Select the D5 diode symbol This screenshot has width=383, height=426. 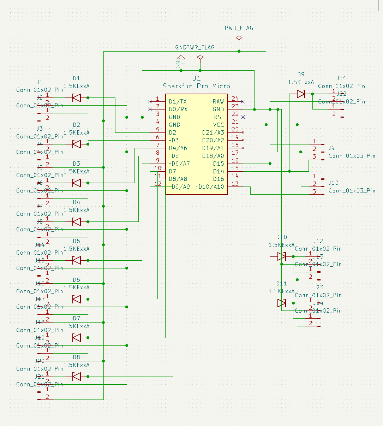click(77, 261)
